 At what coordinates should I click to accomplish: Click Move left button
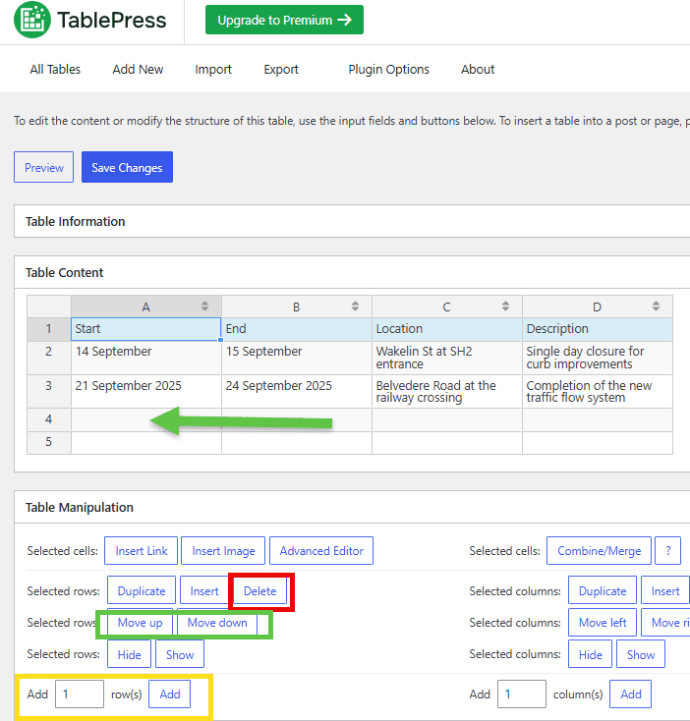coord(603,623)
